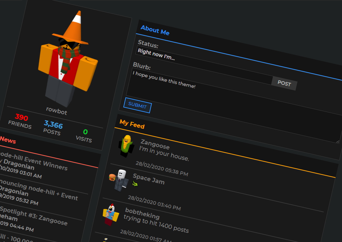Open bobtheking's chicken avatar
The width and height of the screenshot is (342, 242).
[111, 215]
